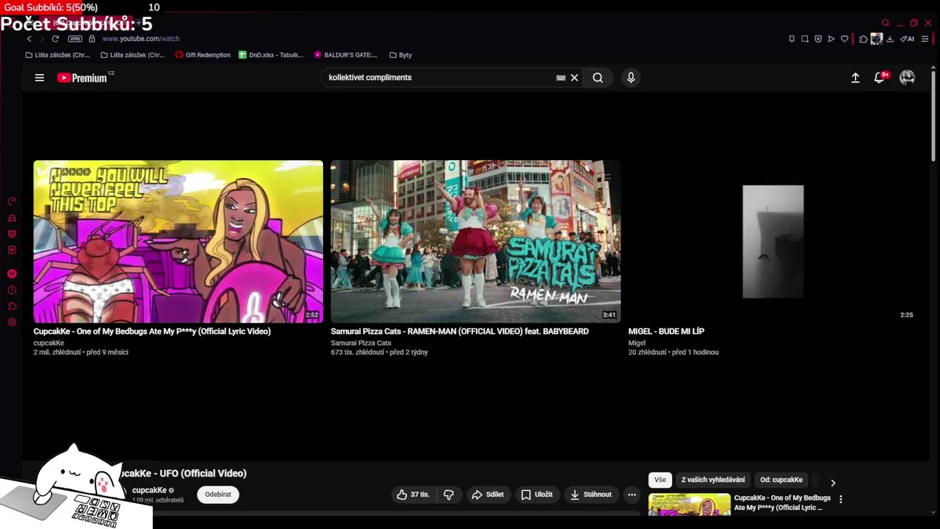
Task: Click the Samurai Pizza Cats RAMEN-MAN title
Action: tap(460, 331)
